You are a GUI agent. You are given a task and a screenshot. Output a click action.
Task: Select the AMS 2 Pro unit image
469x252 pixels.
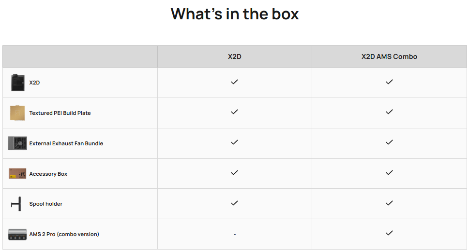[x=17, y=235]
